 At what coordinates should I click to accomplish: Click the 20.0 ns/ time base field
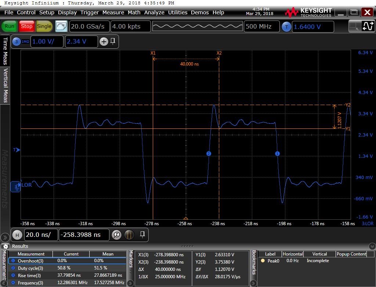41,235
